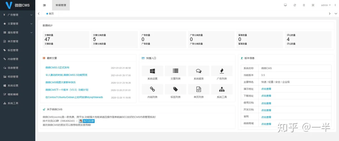The image size is (339, 141).
Task: Open 信息管理 in the sidebar
Action: pos(18,68)
